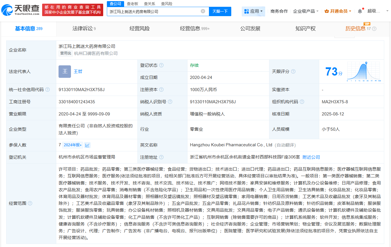Expand the 企业级产品 menu

coord(306,11)
